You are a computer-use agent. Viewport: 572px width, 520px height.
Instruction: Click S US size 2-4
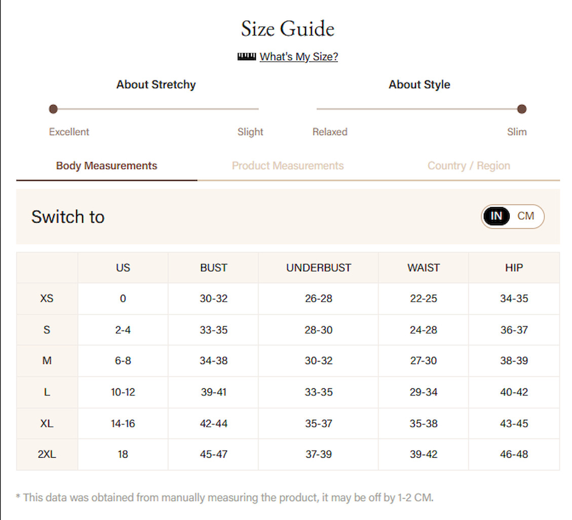pos(123,330)
